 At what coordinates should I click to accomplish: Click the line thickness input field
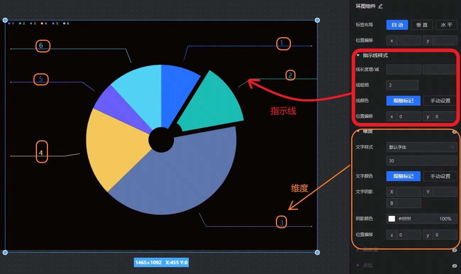pyautogui.click(x=402, y=85)
